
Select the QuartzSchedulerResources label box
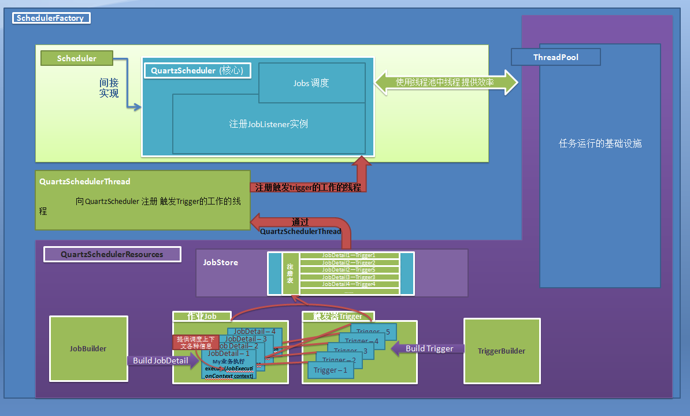point(112,254)
